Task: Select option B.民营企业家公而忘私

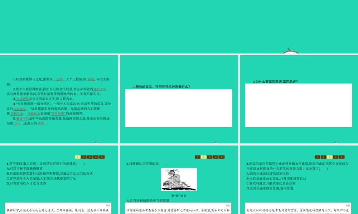Action: point(276,179)
